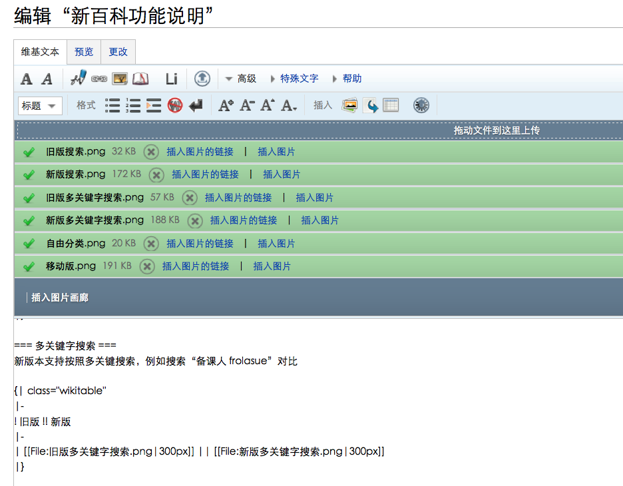Click the upload arrow circle icon
This screenshot has width=623, height=486.
pos(202,79)
